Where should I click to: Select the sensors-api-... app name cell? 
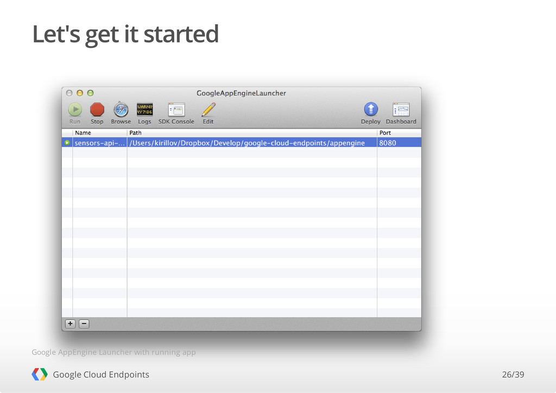pyautogui.click(x=100, y=143)
